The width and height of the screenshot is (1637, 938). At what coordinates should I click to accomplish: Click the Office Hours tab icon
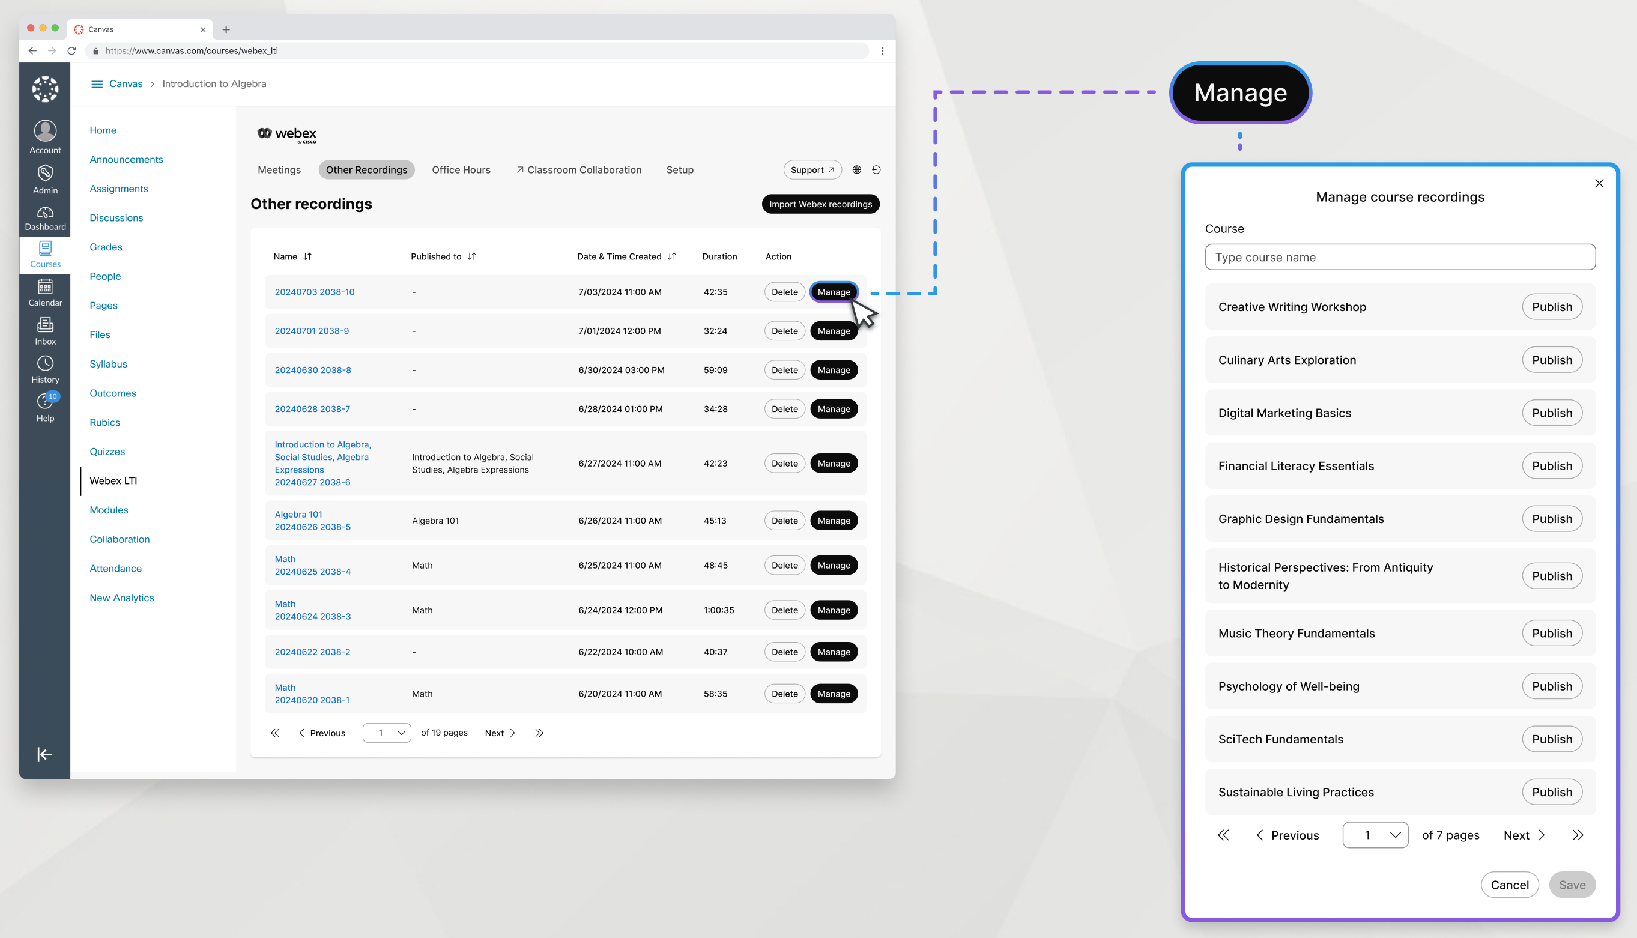(462, 170)
